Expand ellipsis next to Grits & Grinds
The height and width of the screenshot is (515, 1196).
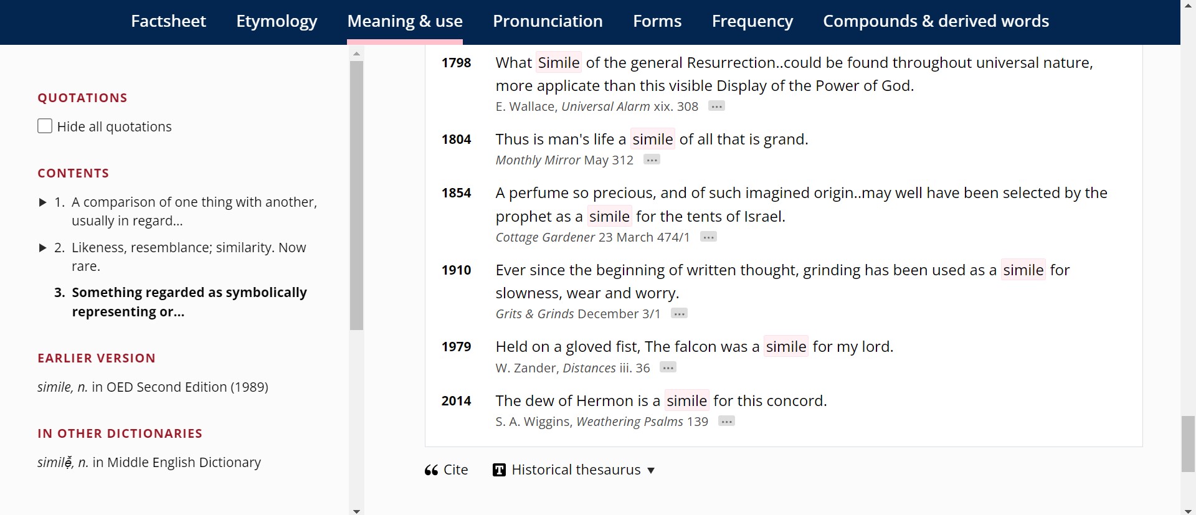click(679, 314)
